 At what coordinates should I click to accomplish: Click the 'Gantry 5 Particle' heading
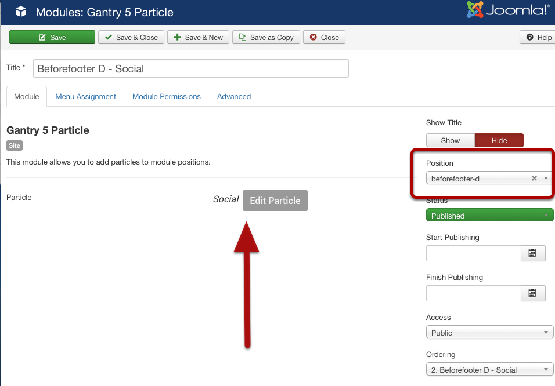tap(48, 130)
